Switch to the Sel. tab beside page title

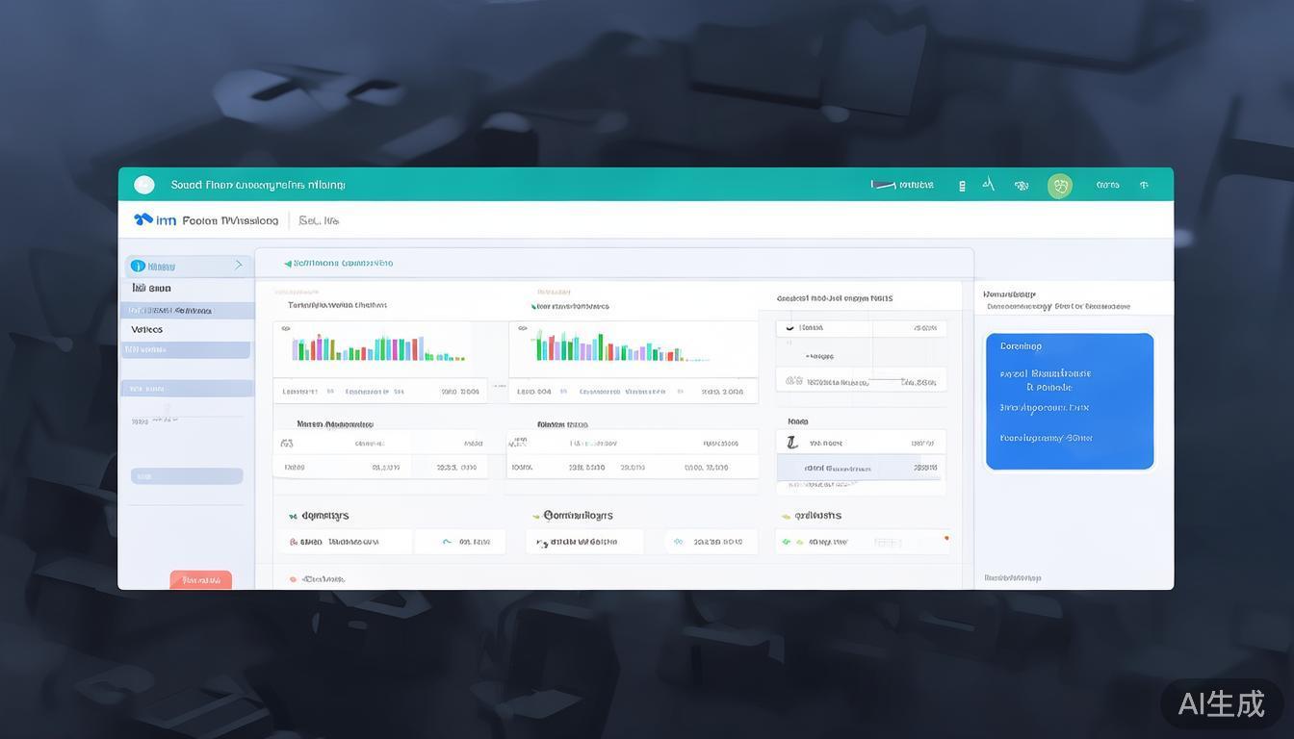pos(319,220)
